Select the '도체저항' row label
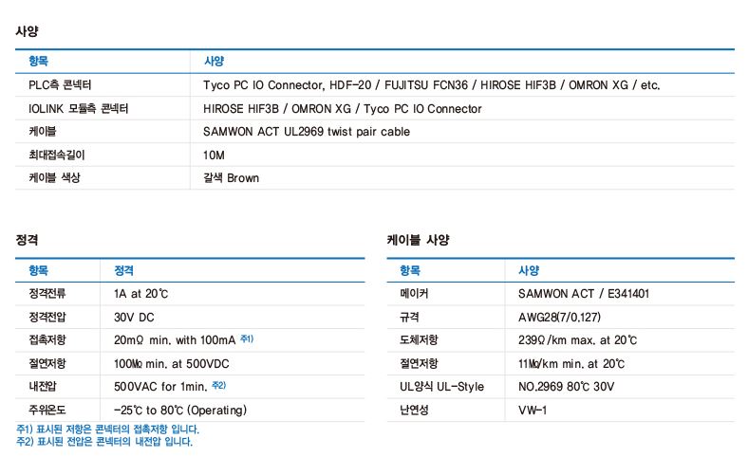Screen dimensions: 748x475 [419, 340]
